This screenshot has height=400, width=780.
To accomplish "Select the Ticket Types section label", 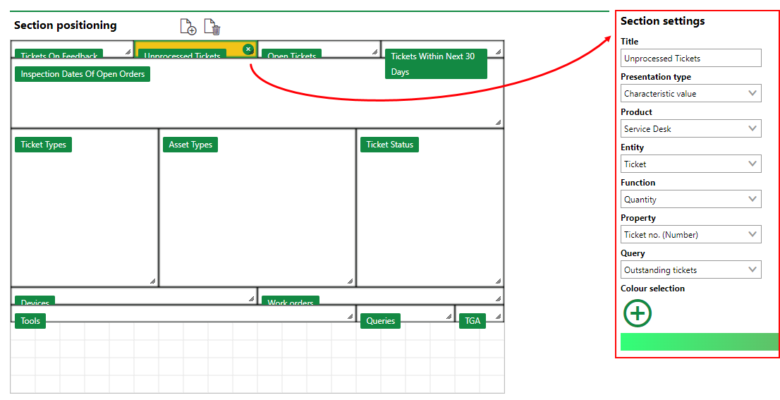I will [x=43, y=145].
